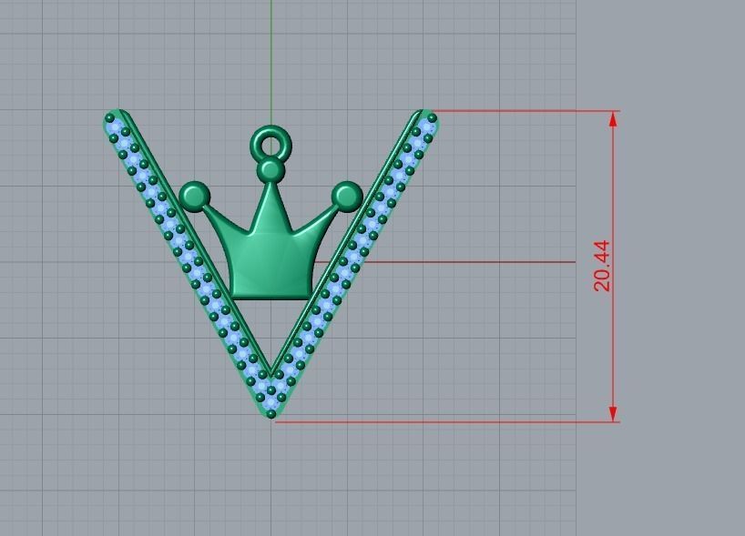Select the crown pendant model
Viewport: 745px width, 536px height.
click(270, 213)
